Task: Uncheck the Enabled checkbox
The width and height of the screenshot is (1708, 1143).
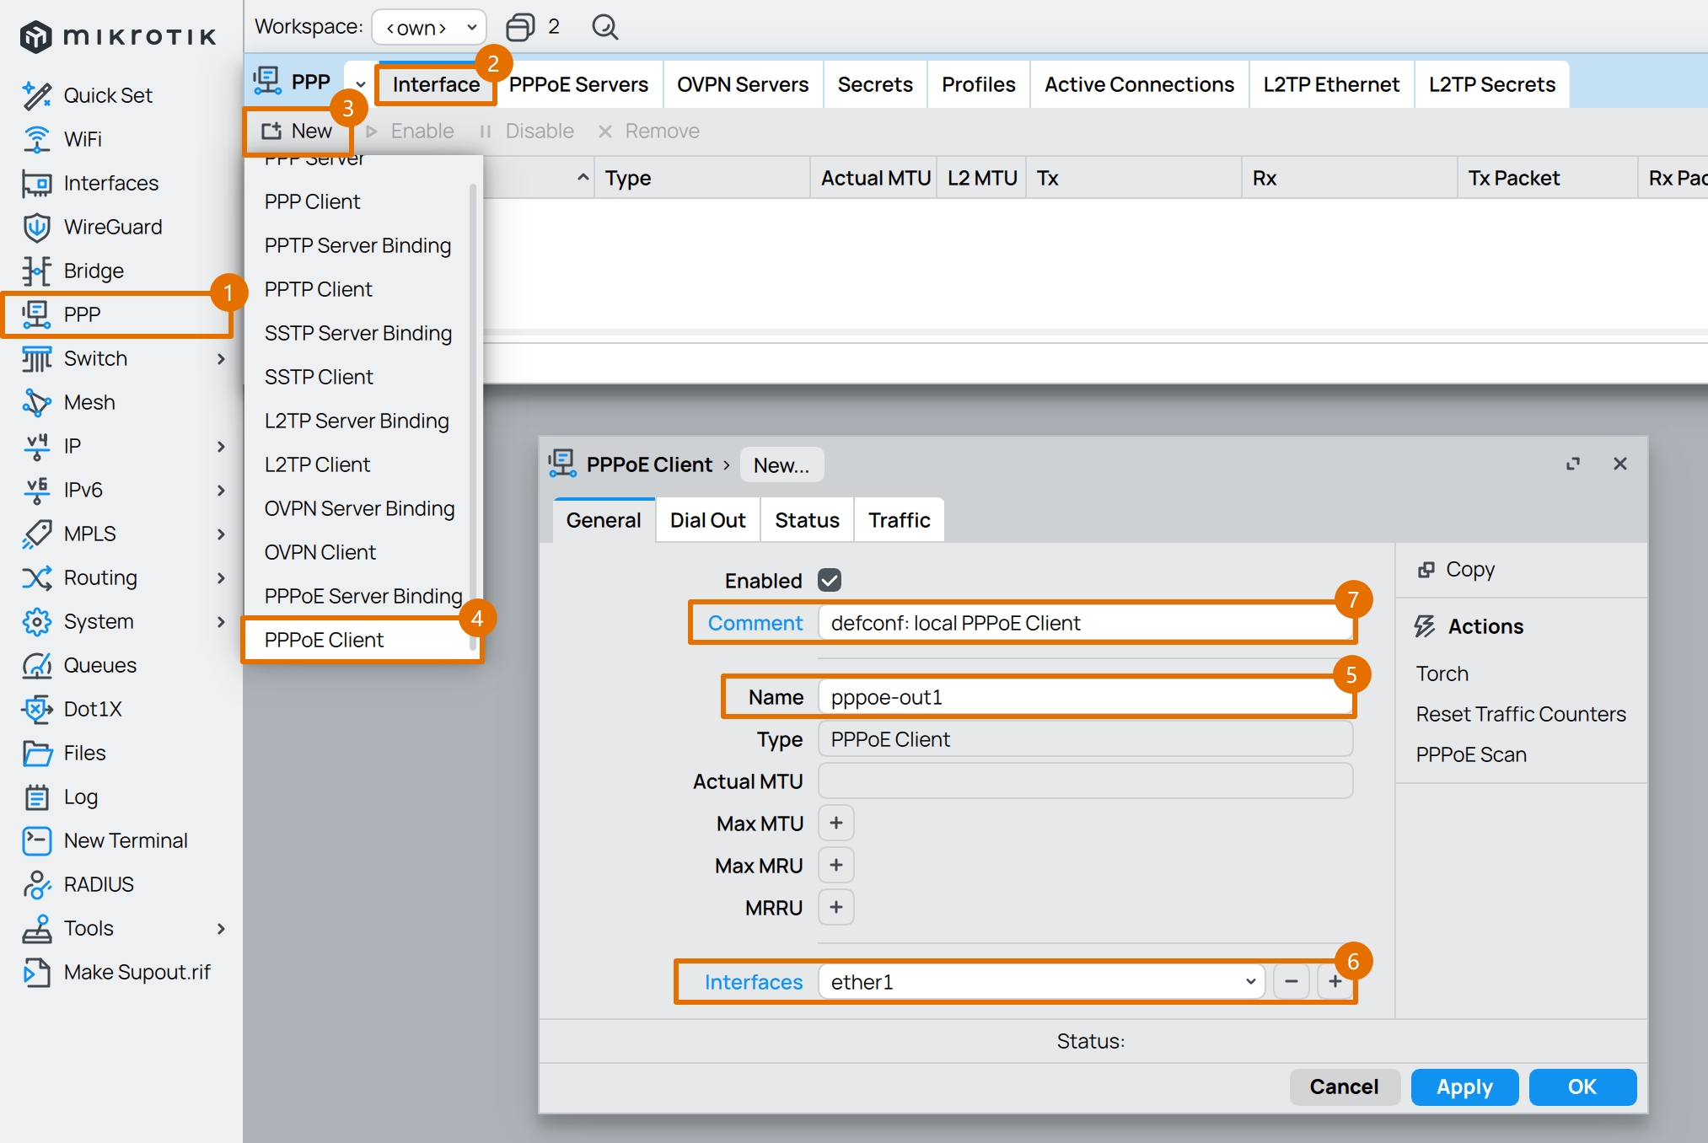Action: click(830, 580)
